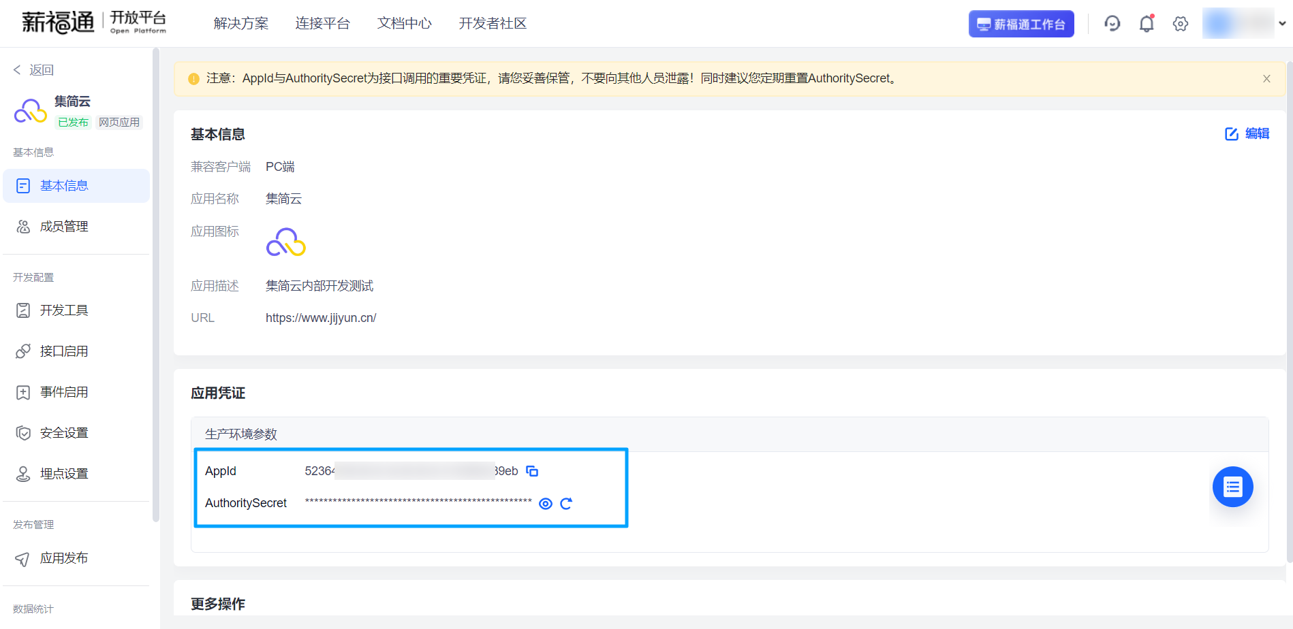Open the notifications bell
Screen dimensions: 1293x629
tap(1147, 24)
